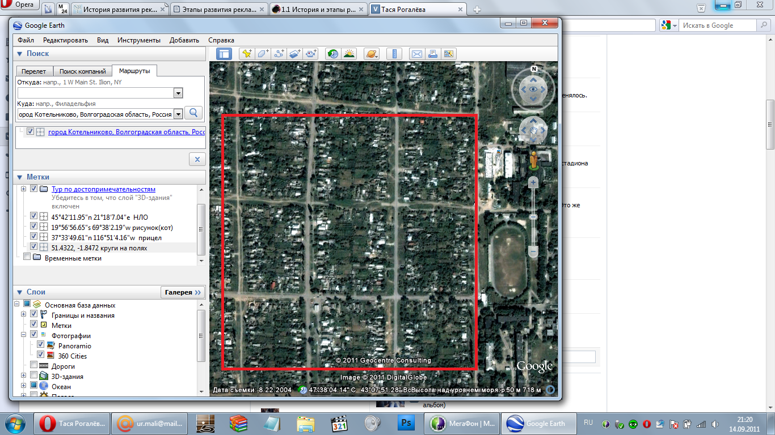Viewport: 775px width, 435px height.
Task: Click the Искать в Google search field
Action: pyautogui.click(x=718, y=25)
